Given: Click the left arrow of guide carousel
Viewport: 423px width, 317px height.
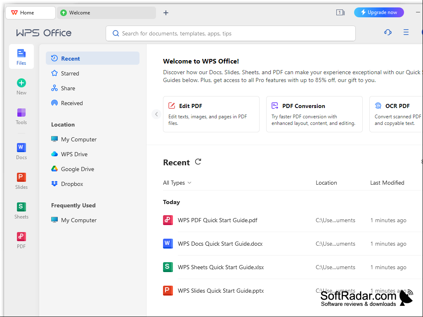Looking at the screenshot, I should coord(156,114).
